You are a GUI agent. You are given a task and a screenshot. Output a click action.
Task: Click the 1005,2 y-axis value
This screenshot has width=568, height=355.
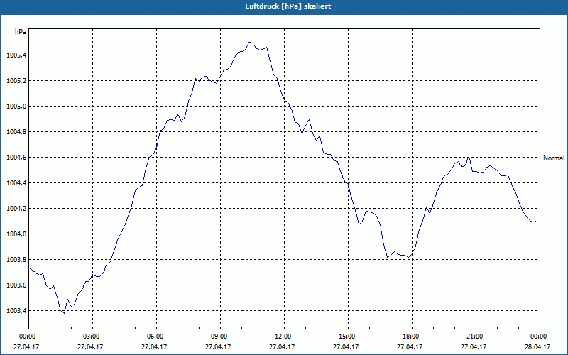pos(16,81)
